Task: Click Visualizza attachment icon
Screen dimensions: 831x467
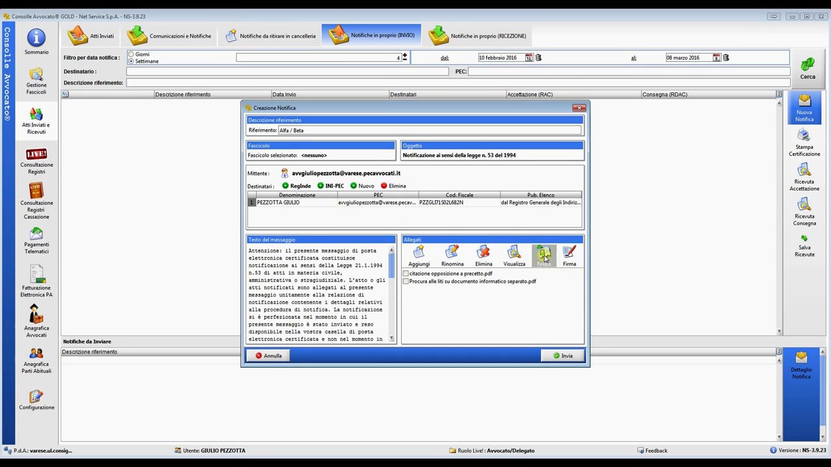Action: tap(514, 256)
